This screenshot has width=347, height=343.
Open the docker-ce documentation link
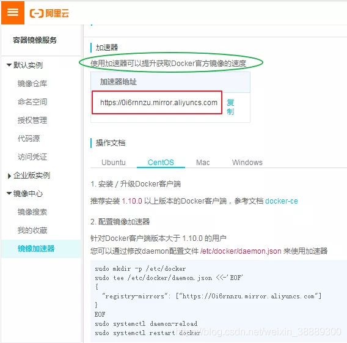282,201
